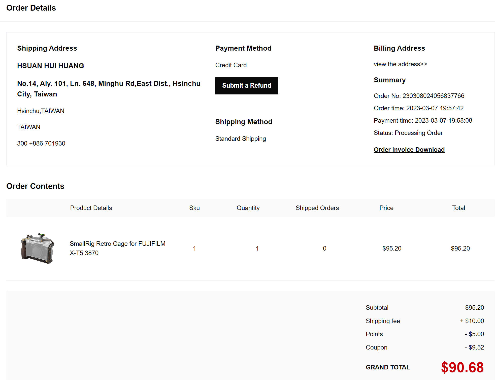Select the Order No number text

pyautogui.click(x=433, y=96)
